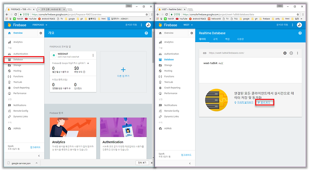
Task: Open Functions in left window sidebar
Action: pos(18,76)
